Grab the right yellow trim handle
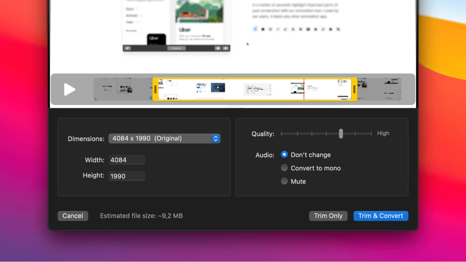Screen dimensions: 466x262 click(354, 90)
